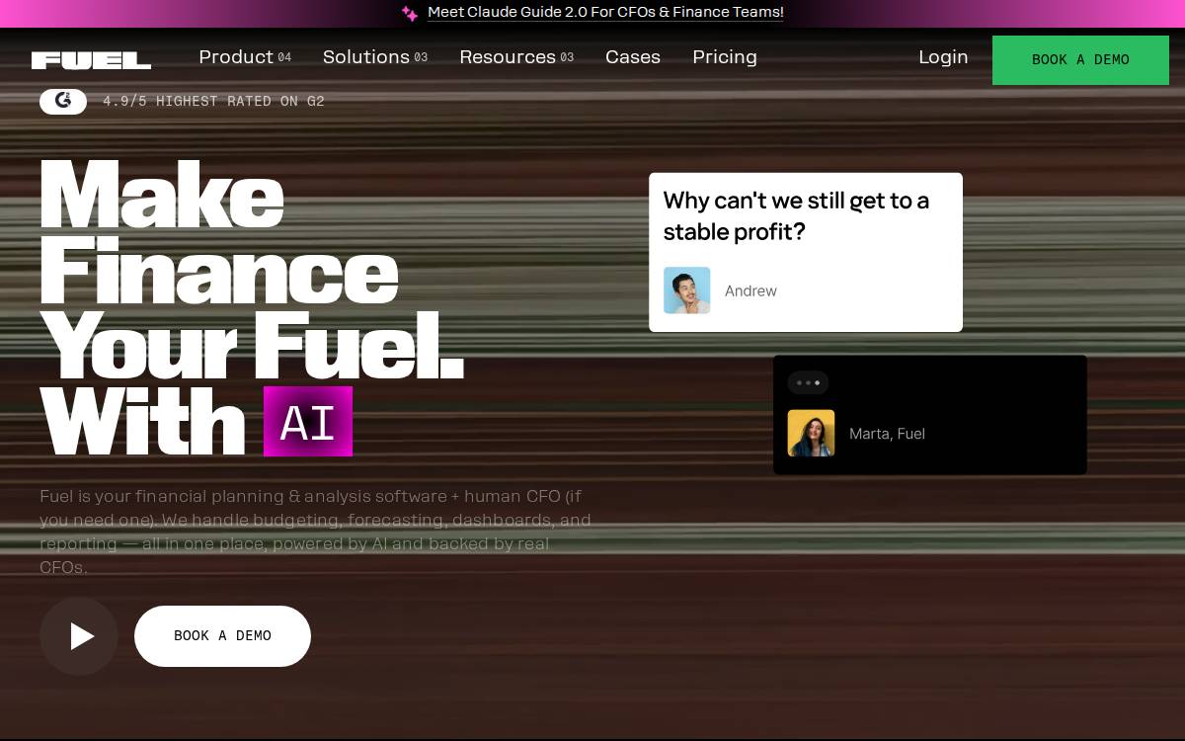Screen dimensions: 1185x741
Task: Click the FUEL logo in the header
Action: [x=91, y=60]
